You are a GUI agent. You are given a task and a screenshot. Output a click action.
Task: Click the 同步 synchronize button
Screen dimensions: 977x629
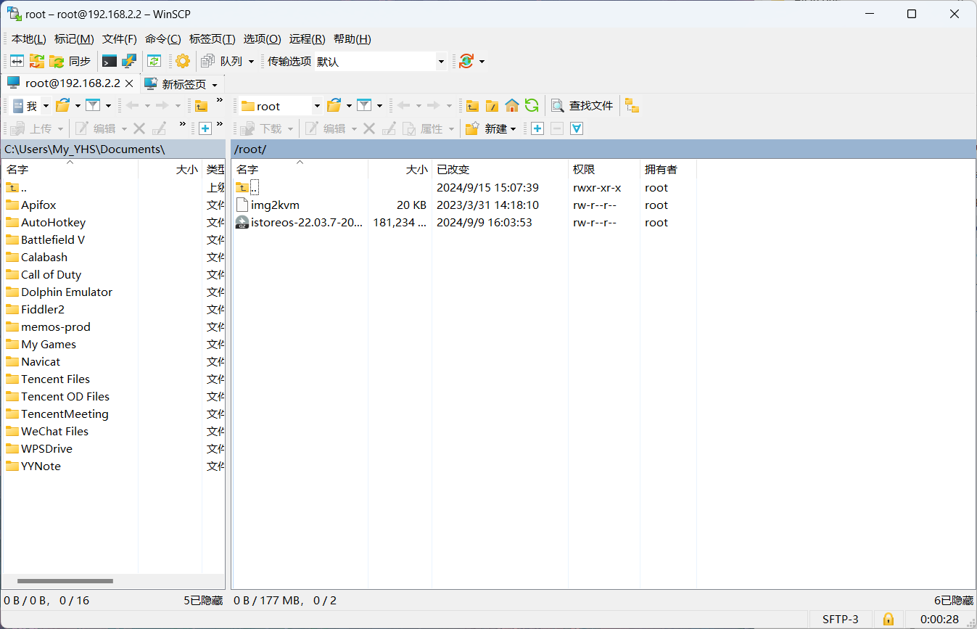tap(70, 62)
